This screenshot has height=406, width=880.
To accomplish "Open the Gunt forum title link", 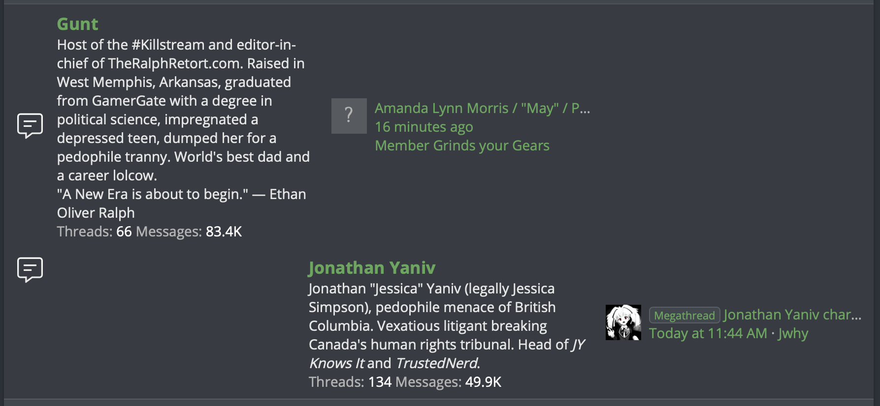I will pyautogui.click(x=77, y=24).
